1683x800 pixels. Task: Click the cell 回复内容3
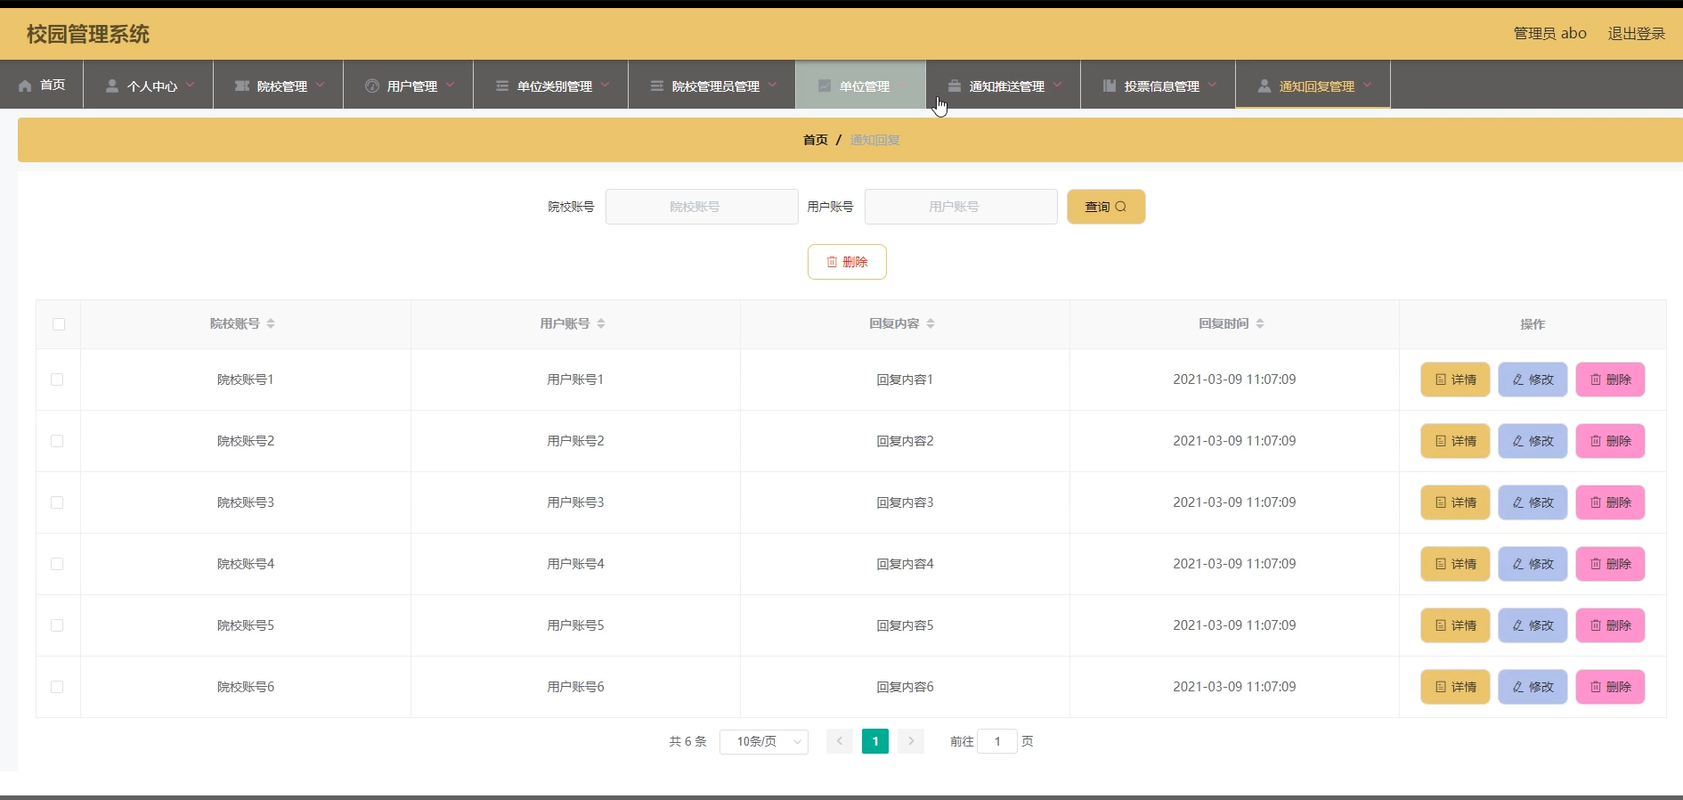[905, 502]
